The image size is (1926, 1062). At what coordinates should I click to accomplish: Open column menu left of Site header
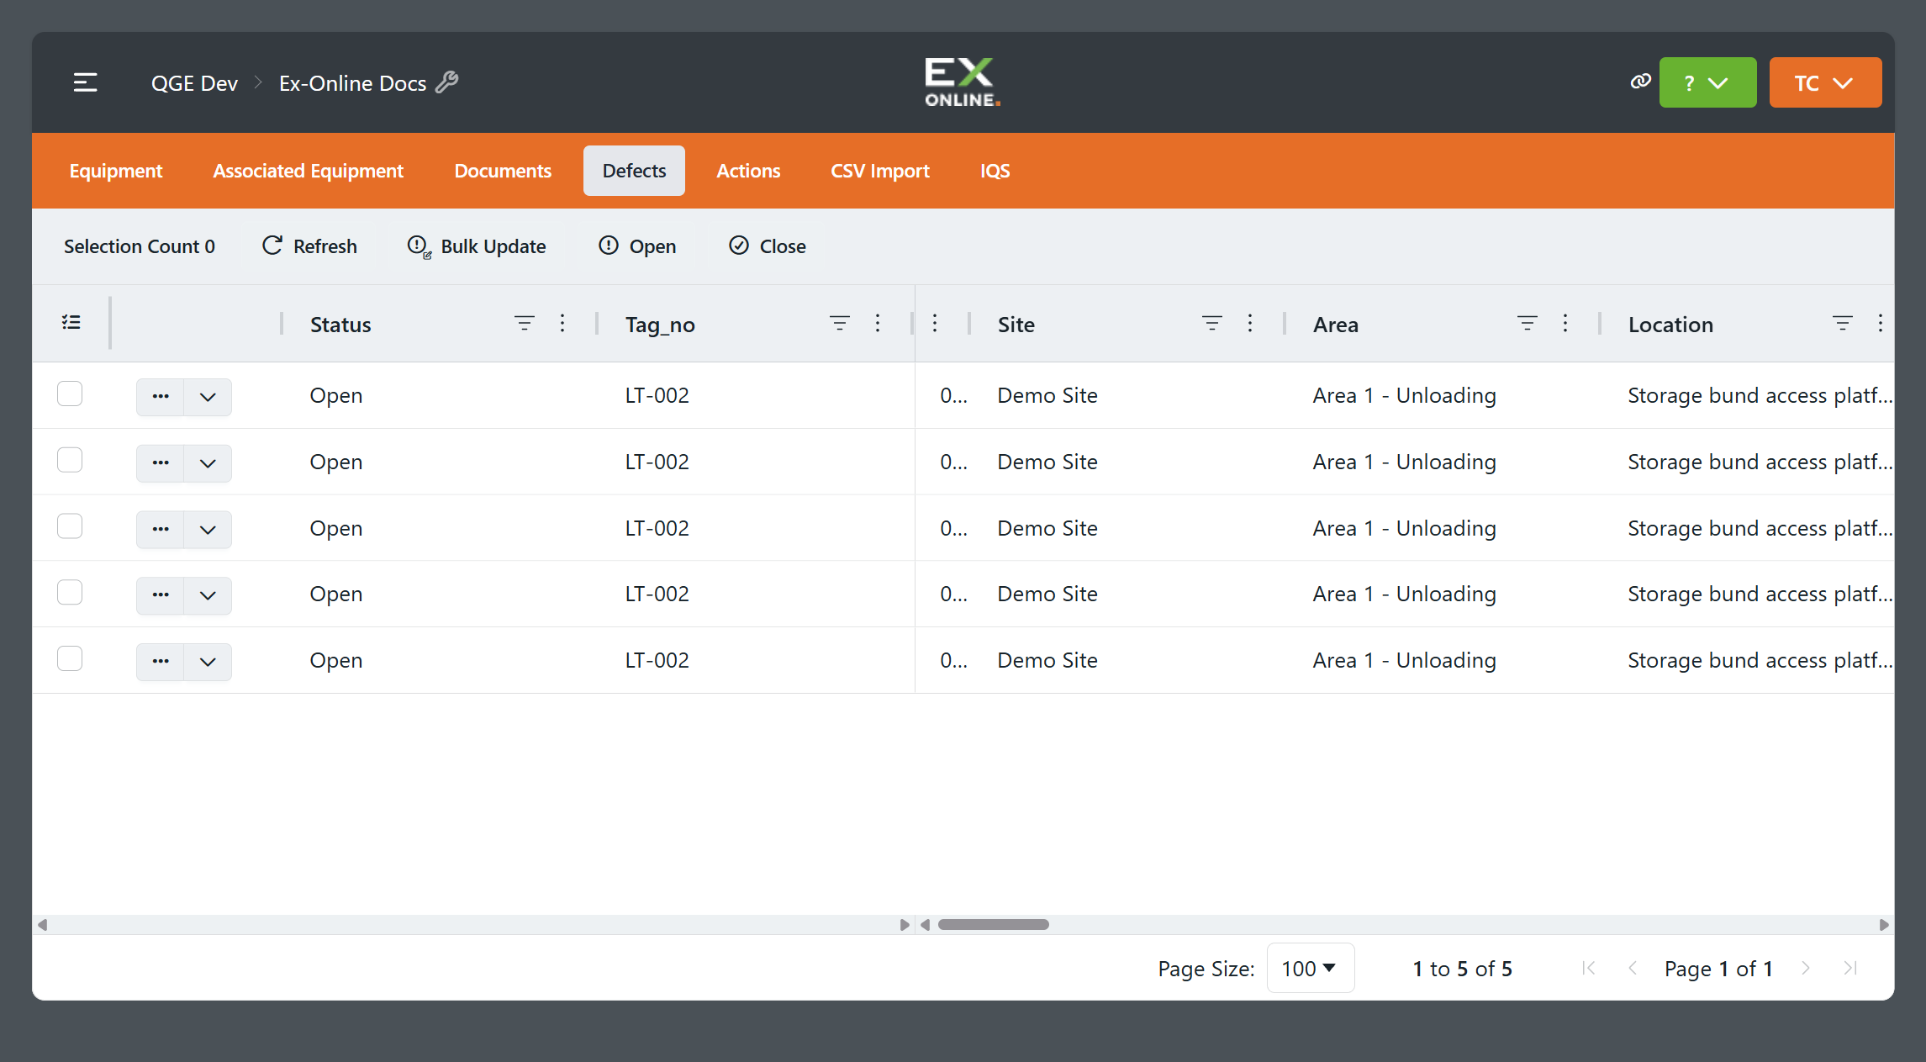935,323
